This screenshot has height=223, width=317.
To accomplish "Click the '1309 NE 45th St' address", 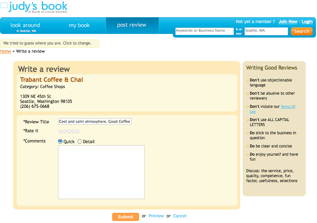I will coord(35,96).
